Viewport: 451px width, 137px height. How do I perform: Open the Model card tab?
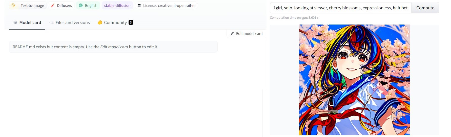click(27, 22)
